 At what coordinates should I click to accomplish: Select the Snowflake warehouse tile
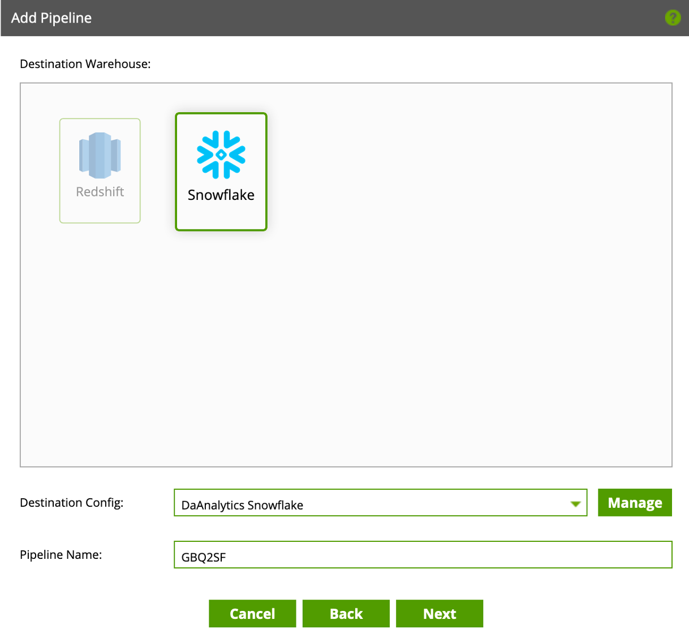coord(221,172)
